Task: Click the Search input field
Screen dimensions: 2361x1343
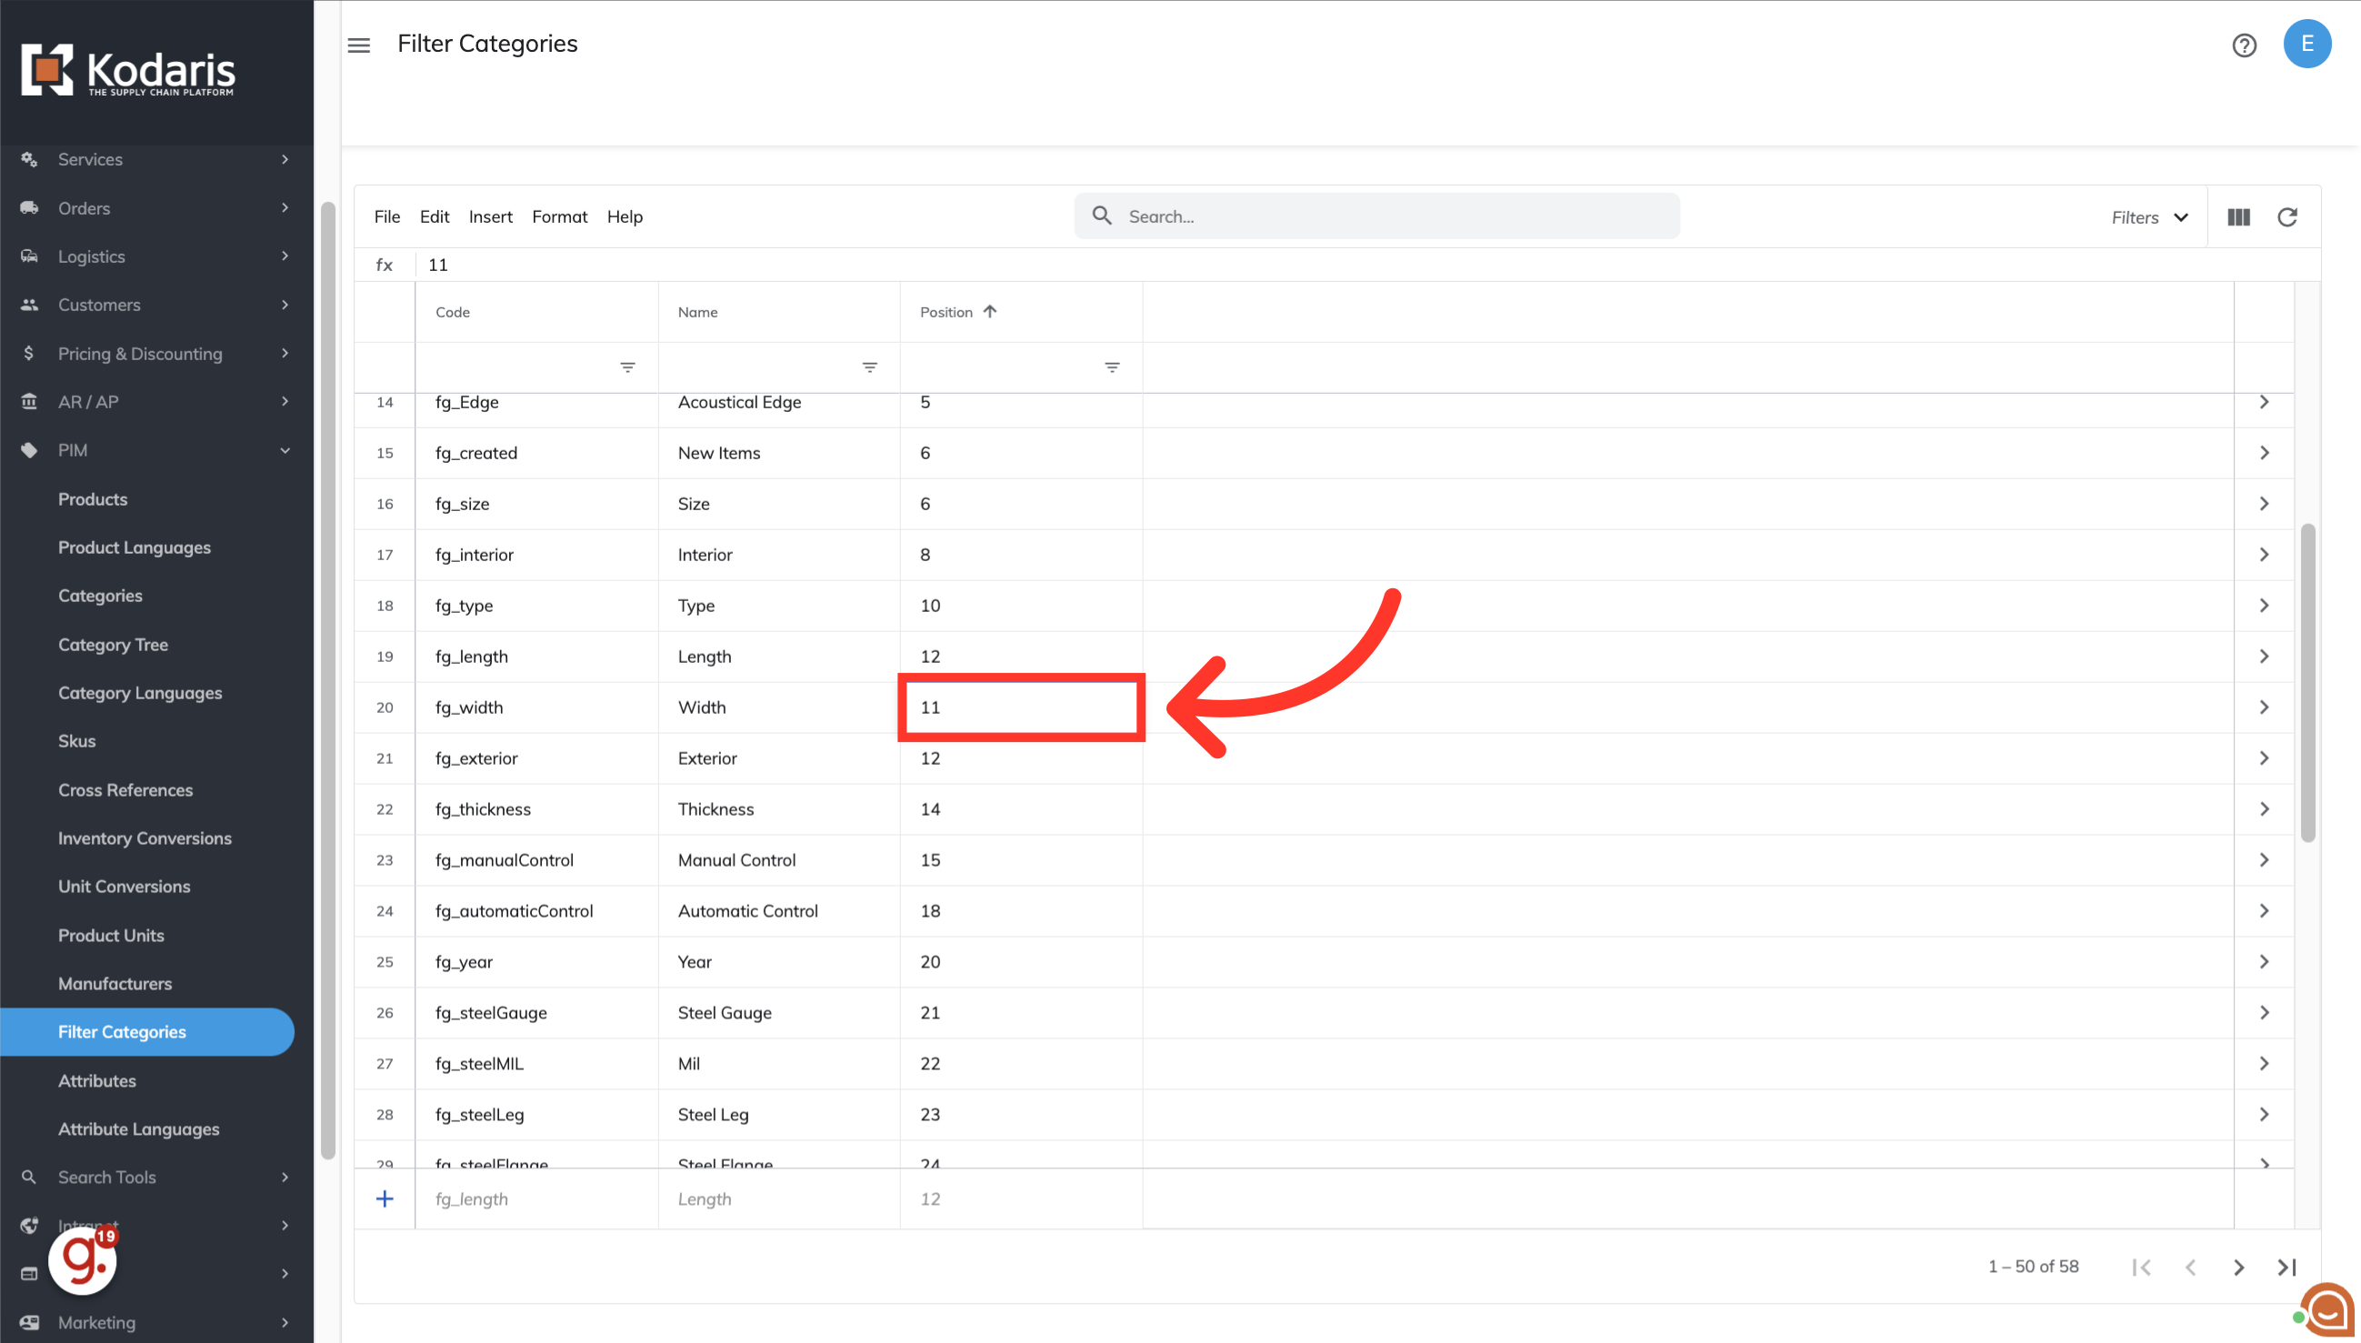Action: [1384, 216]
